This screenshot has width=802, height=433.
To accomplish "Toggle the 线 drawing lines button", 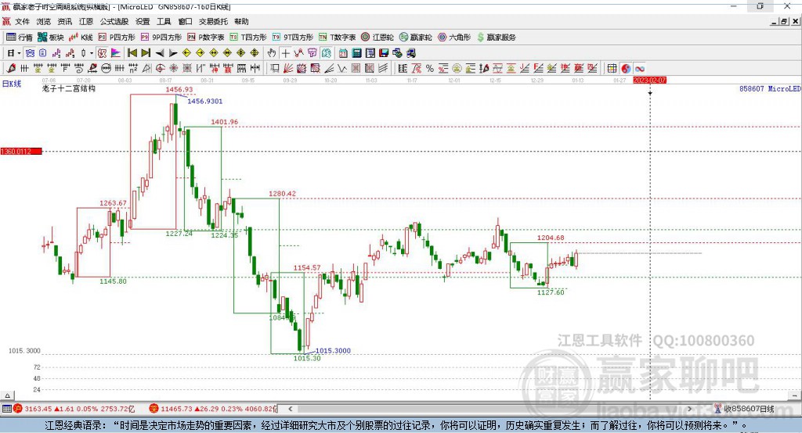I will [326, 53].
